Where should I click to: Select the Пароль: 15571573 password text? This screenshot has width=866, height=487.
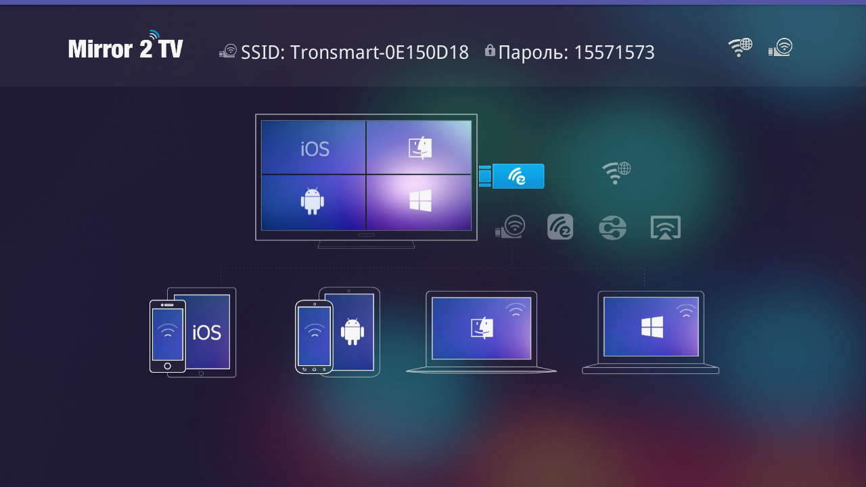[576, 53]
